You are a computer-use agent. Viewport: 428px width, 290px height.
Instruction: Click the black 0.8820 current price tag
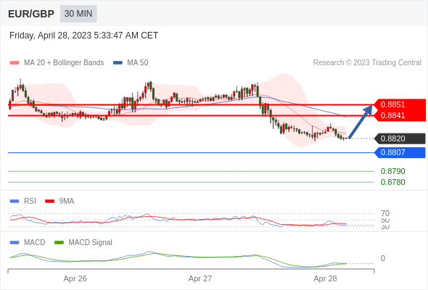pyautogui.click(x=400, y=138)
